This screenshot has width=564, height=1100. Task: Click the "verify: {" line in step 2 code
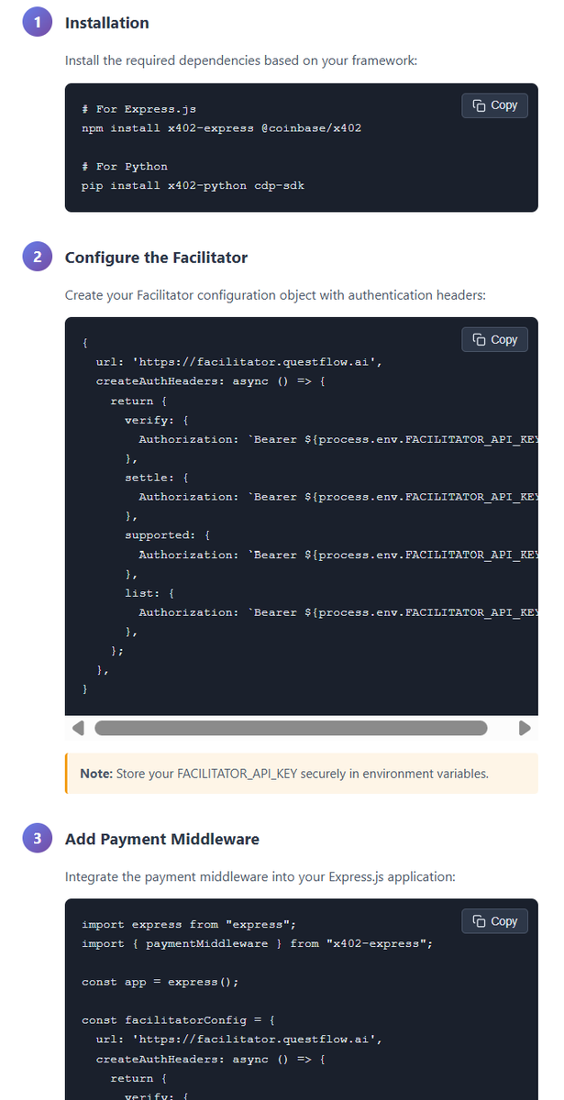click(x=157, y=420)
